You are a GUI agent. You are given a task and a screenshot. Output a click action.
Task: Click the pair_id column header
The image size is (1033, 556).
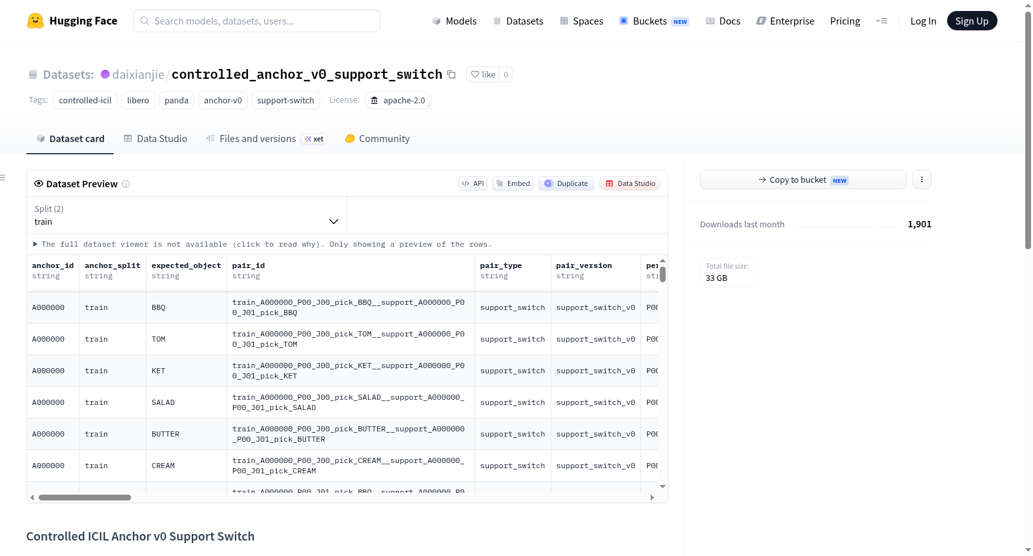(351, 271)
